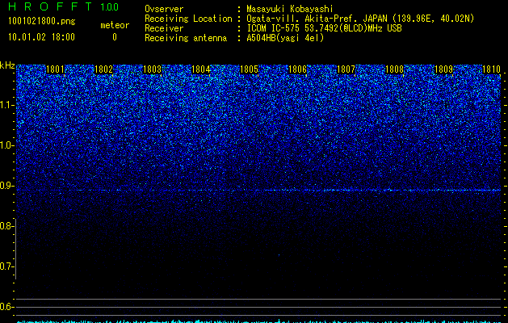
Task: Select the 1808 time marker label
Action: click(x=395, y=69)
